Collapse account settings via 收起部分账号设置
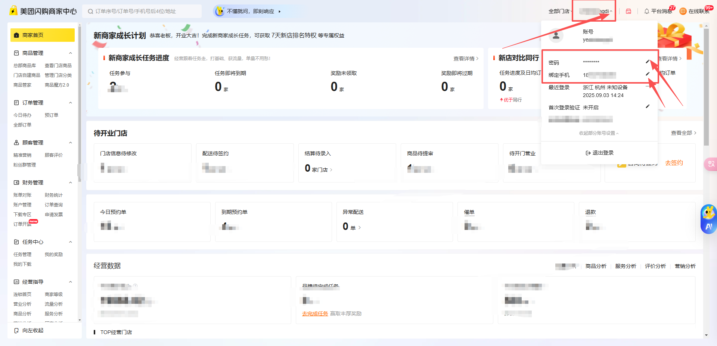 click(599, 133)
